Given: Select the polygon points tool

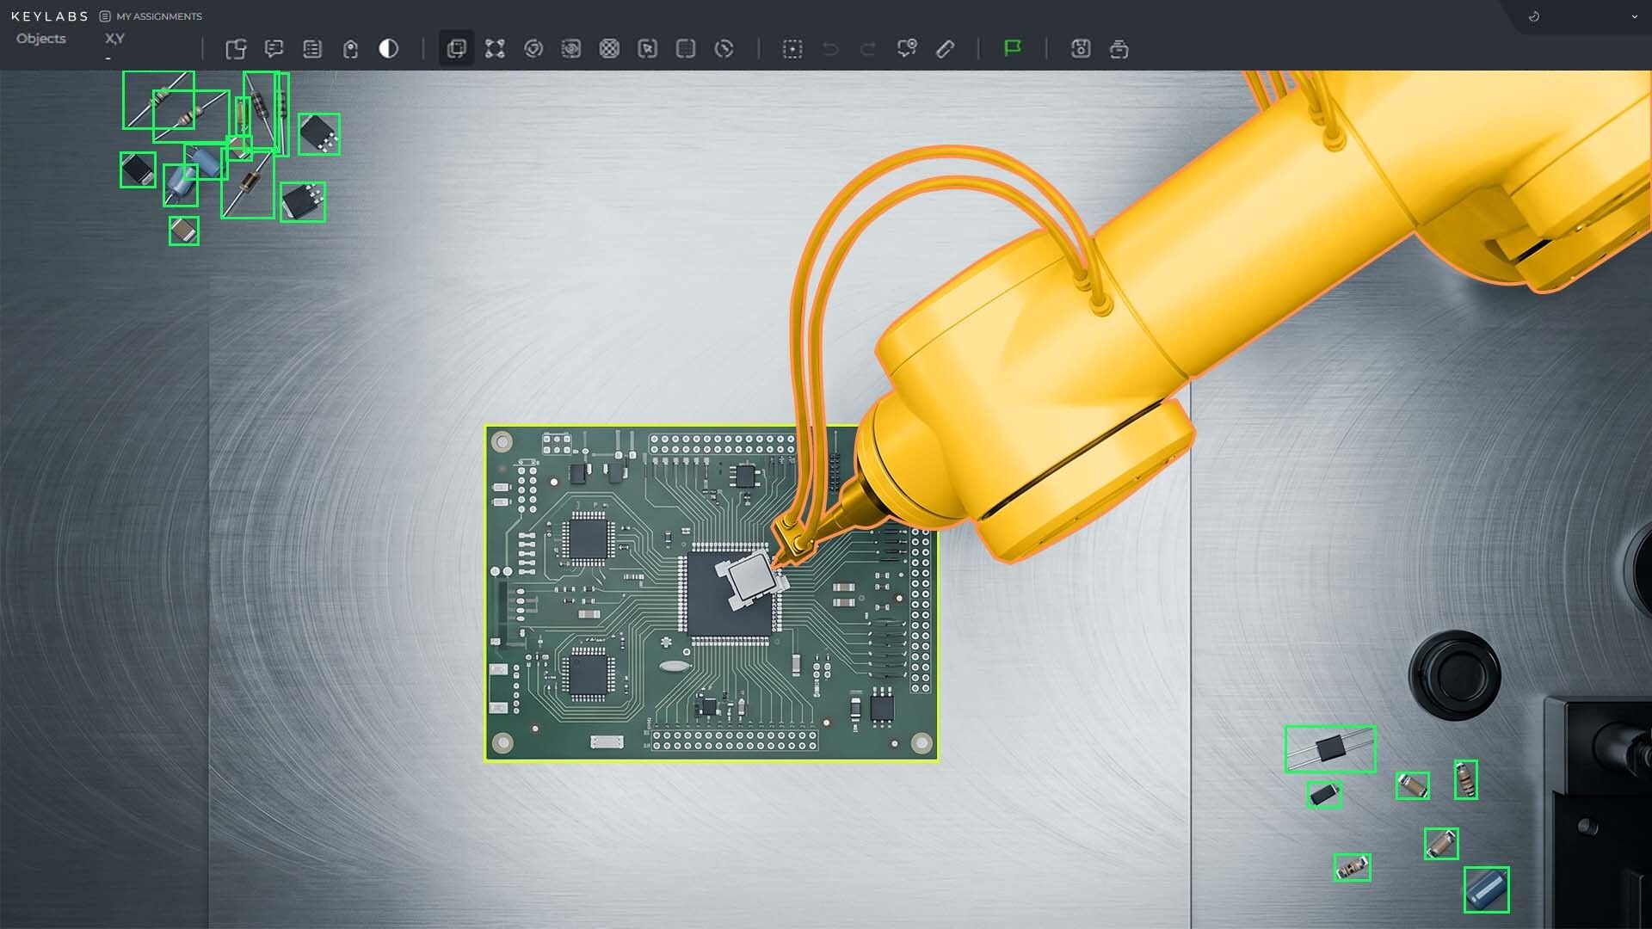Looking at the screenshot, I should 495,49.
